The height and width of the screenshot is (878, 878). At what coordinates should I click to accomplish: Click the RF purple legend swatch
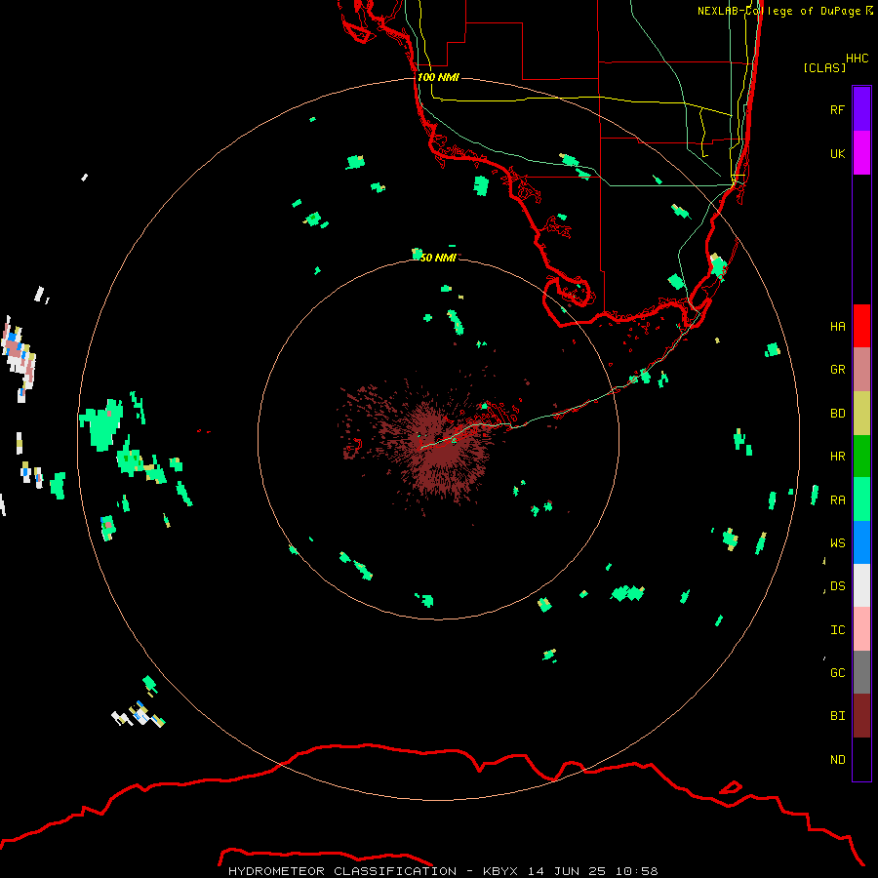click(861, 109)
